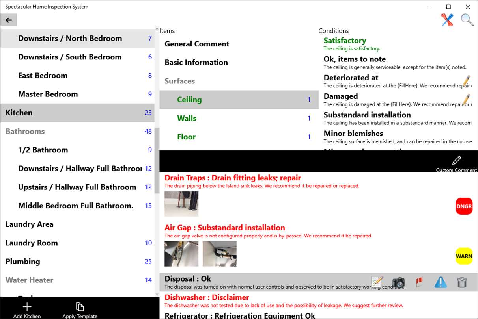
Task: Choose Damaged condition
Action: 398,100
